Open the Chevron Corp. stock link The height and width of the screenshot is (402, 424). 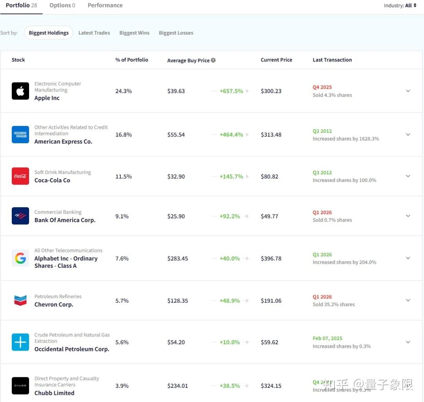(54, 304)
